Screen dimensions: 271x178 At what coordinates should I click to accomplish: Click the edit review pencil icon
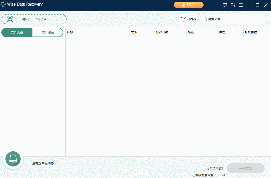tap(233, 5)
